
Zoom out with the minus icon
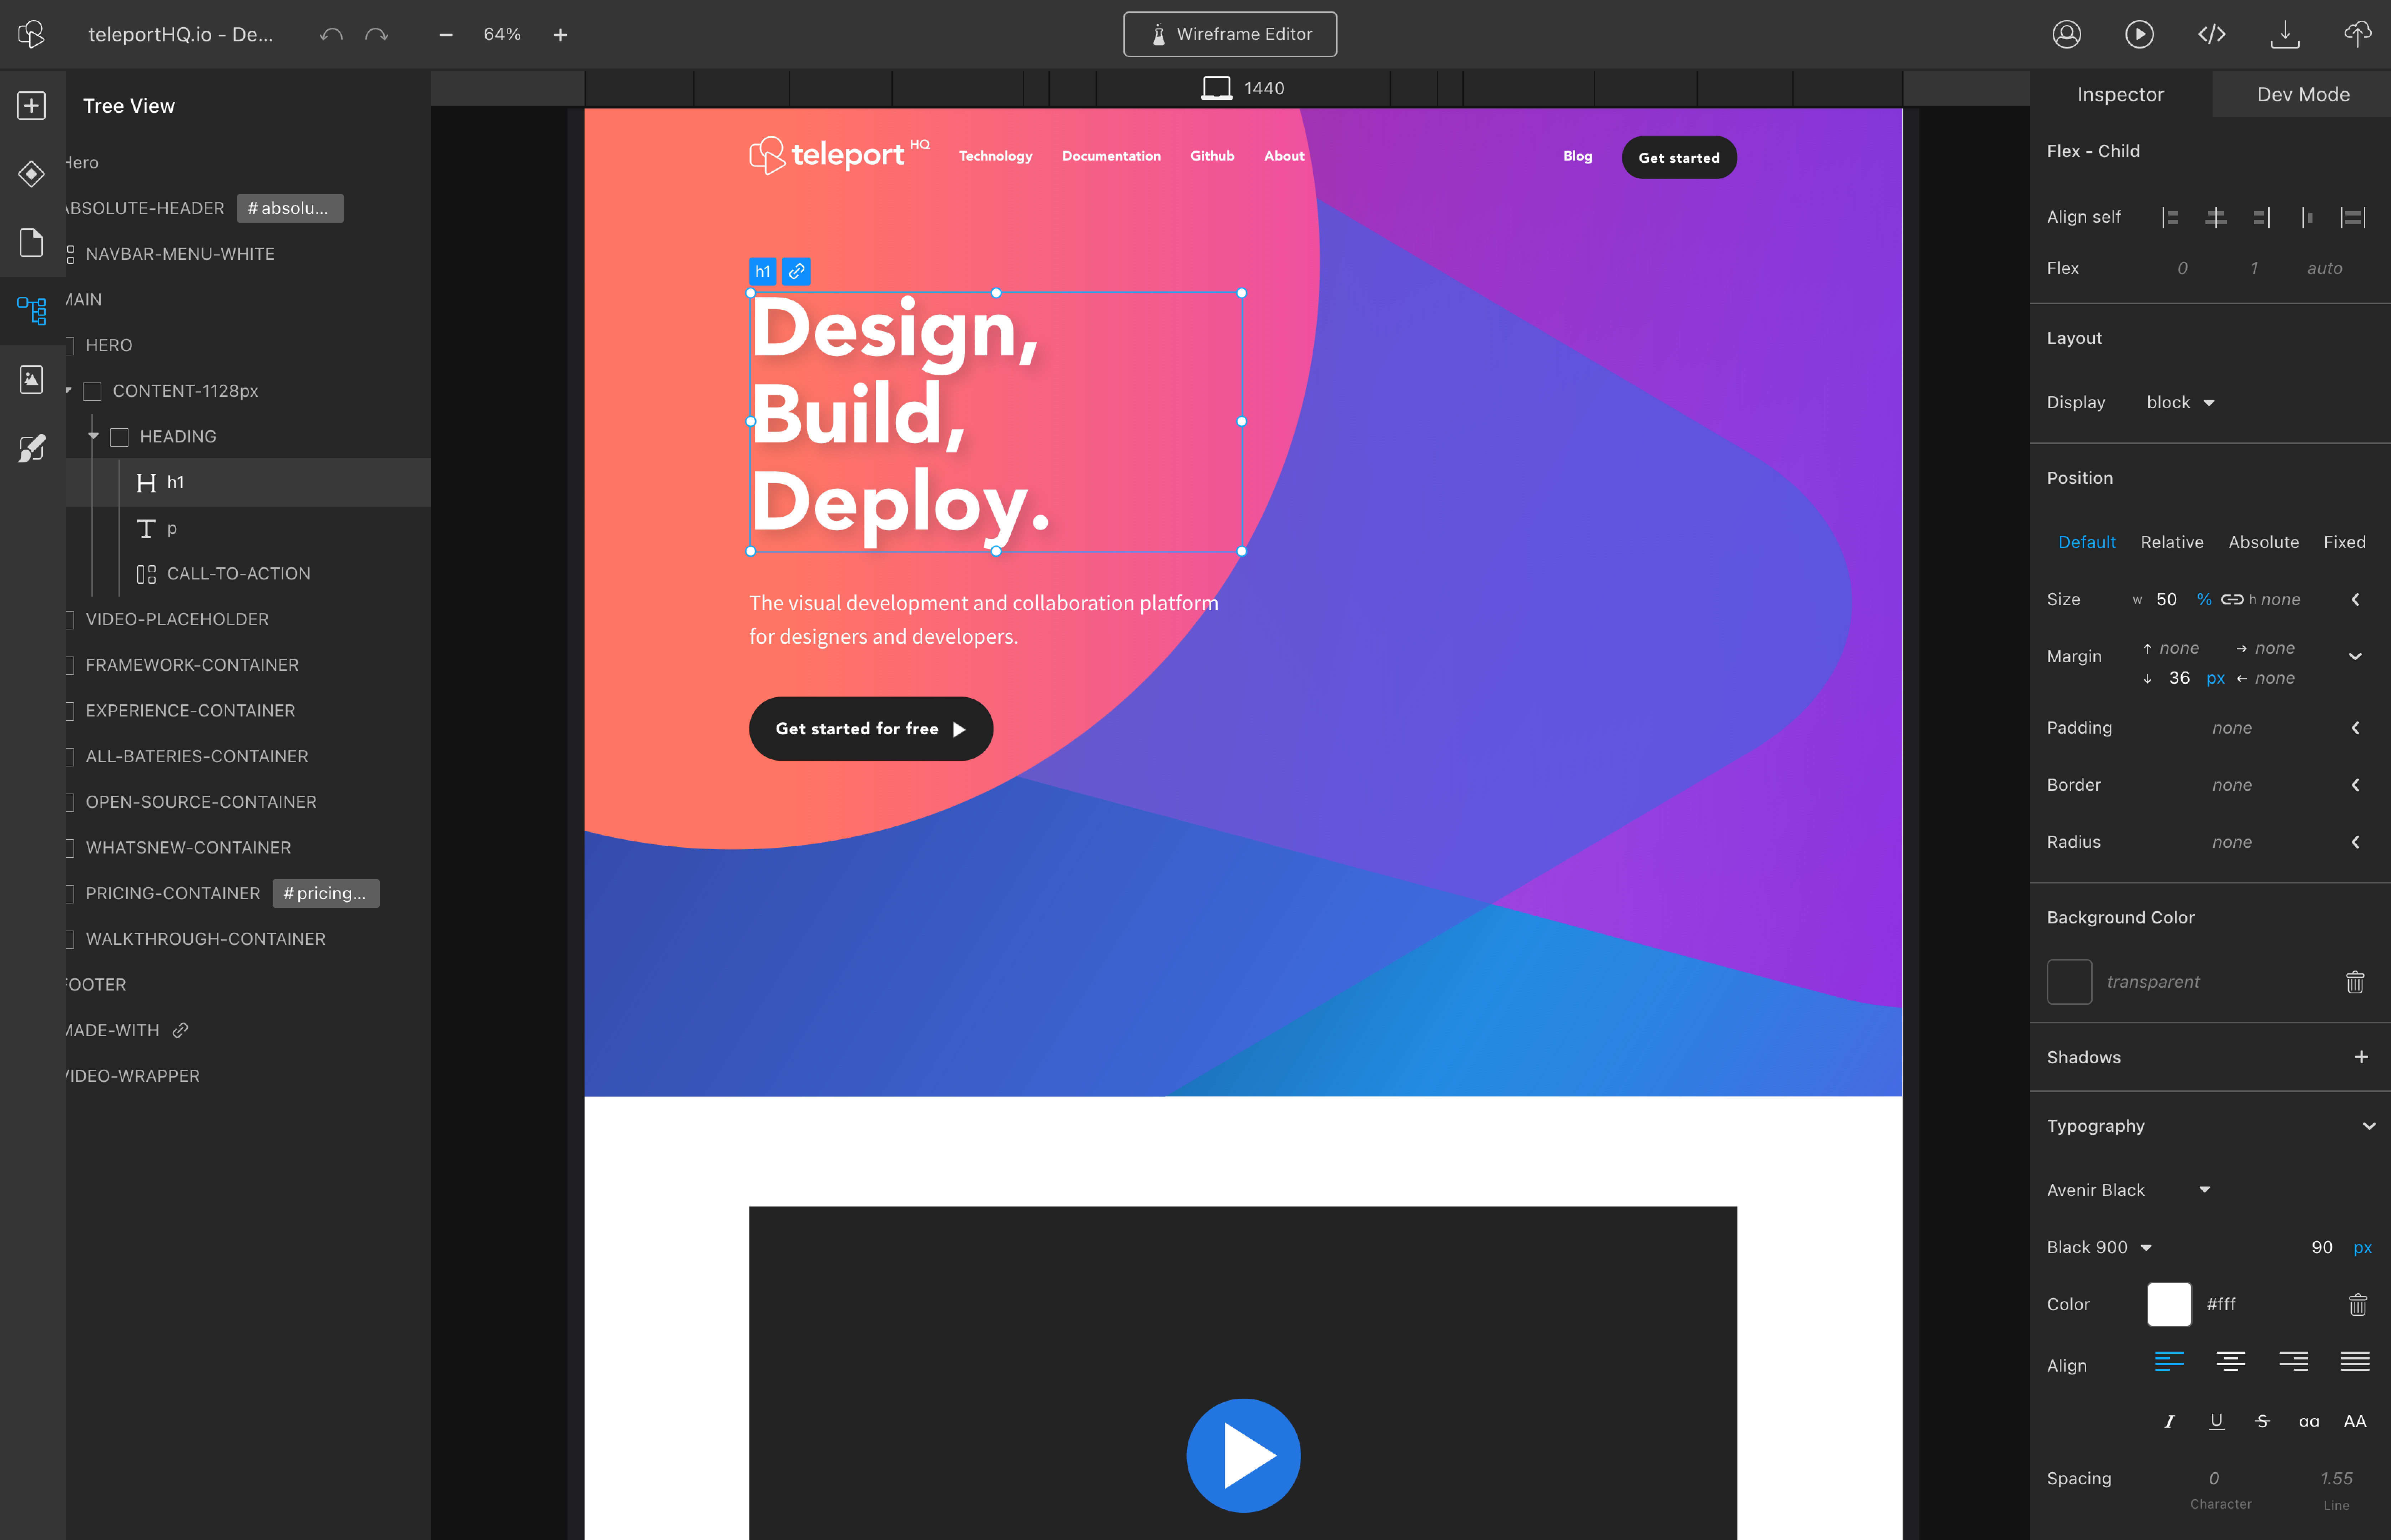pyautogui.click(x=446, y=35)
